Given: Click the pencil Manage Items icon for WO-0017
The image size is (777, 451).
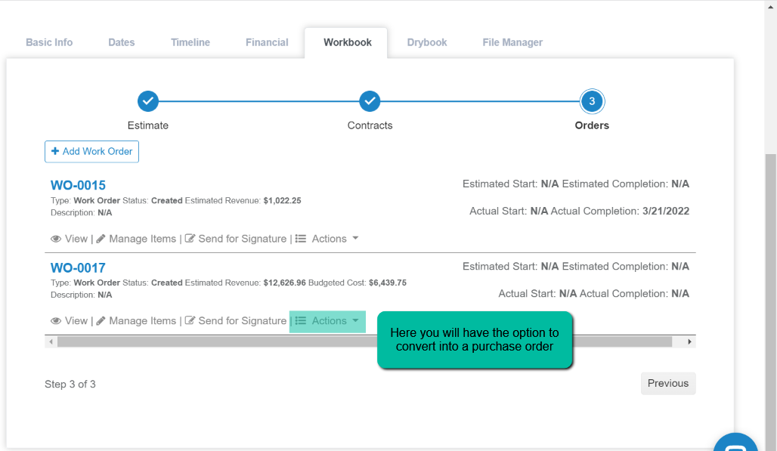Looking at the screenshot, I should point(101,321).
